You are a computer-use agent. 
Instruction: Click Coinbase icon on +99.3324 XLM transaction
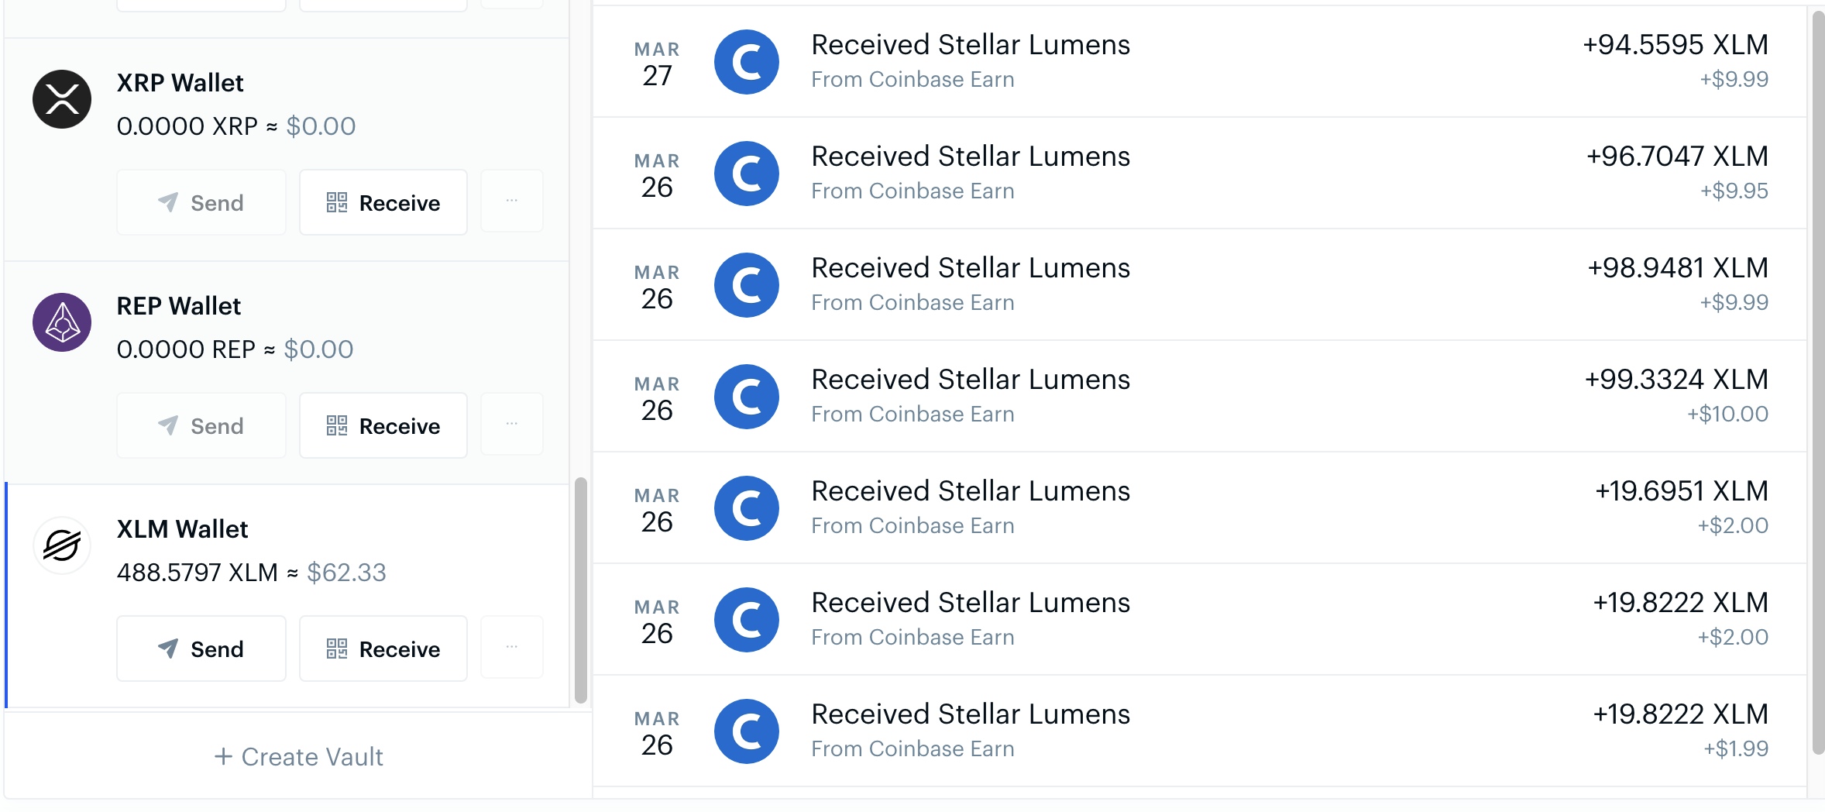746,397
